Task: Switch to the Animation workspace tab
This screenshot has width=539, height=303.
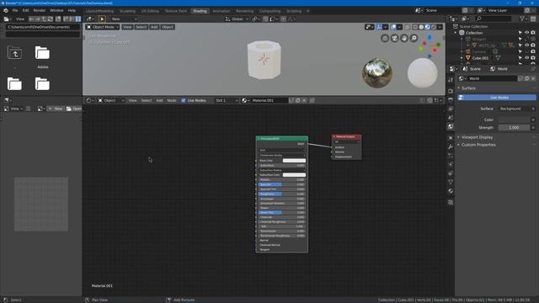Action: pos(221,11)
